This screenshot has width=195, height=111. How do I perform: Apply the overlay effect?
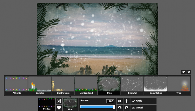(143, 101)
